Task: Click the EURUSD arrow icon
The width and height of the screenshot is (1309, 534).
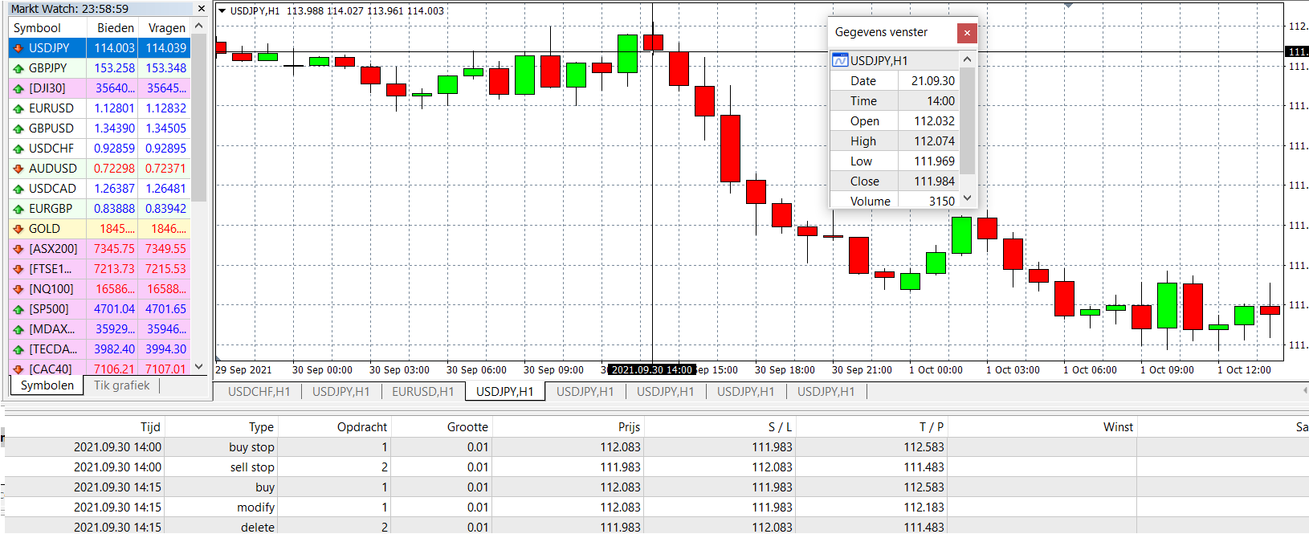Action: (18, 108)
